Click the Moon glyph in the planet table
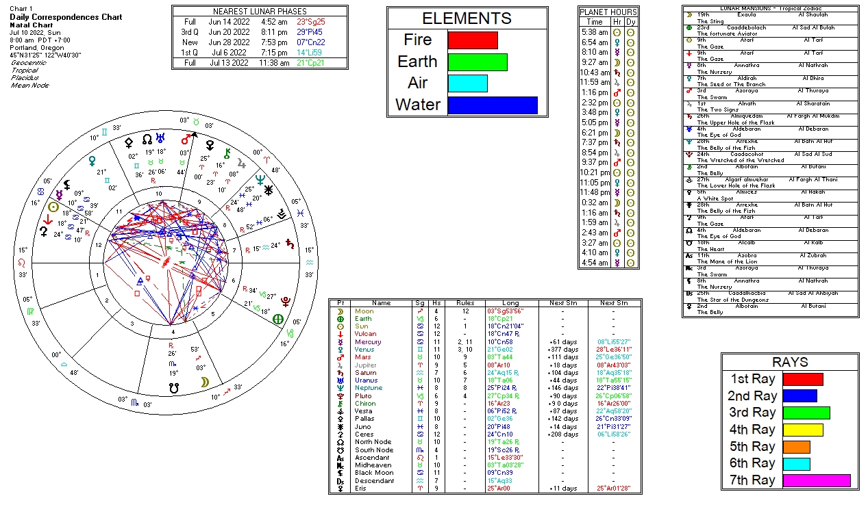This screenshot has height=507, width=868. pos(340,311)
